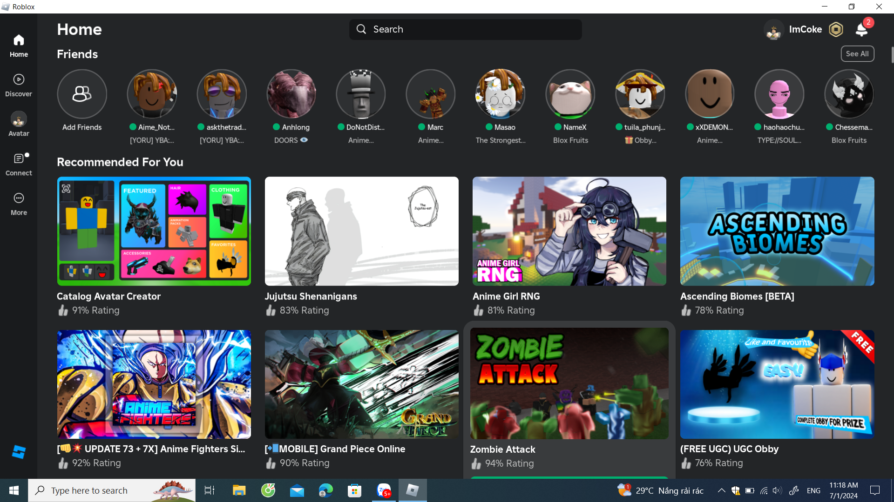Image resolution: width=894 pixels, height=502 pixels.
Task: Open friend DoNotDist avatar
Action: tap(361, 94)
